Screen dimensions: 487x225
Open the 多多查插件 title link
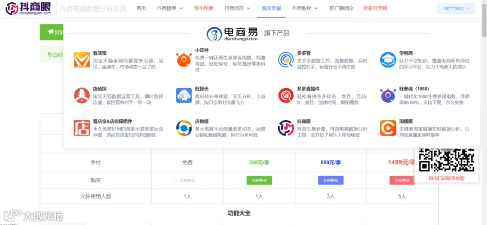pos(308,89)
